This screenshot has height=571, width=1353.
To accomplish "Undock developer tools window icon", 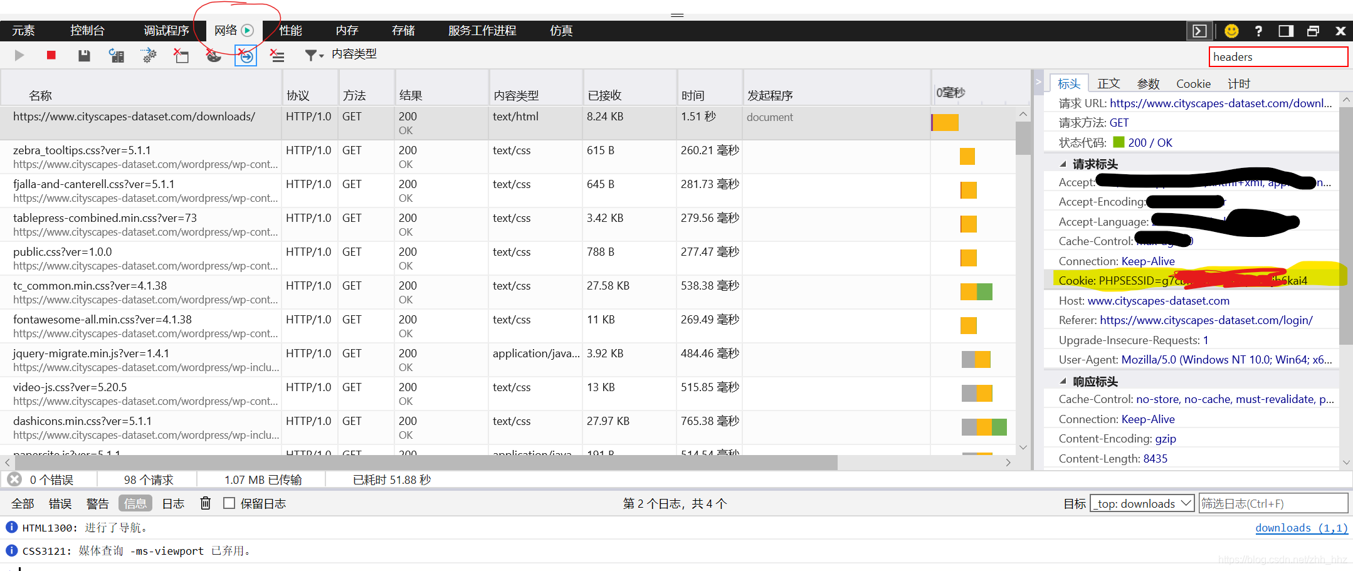I will click(x=1314, y=31).
